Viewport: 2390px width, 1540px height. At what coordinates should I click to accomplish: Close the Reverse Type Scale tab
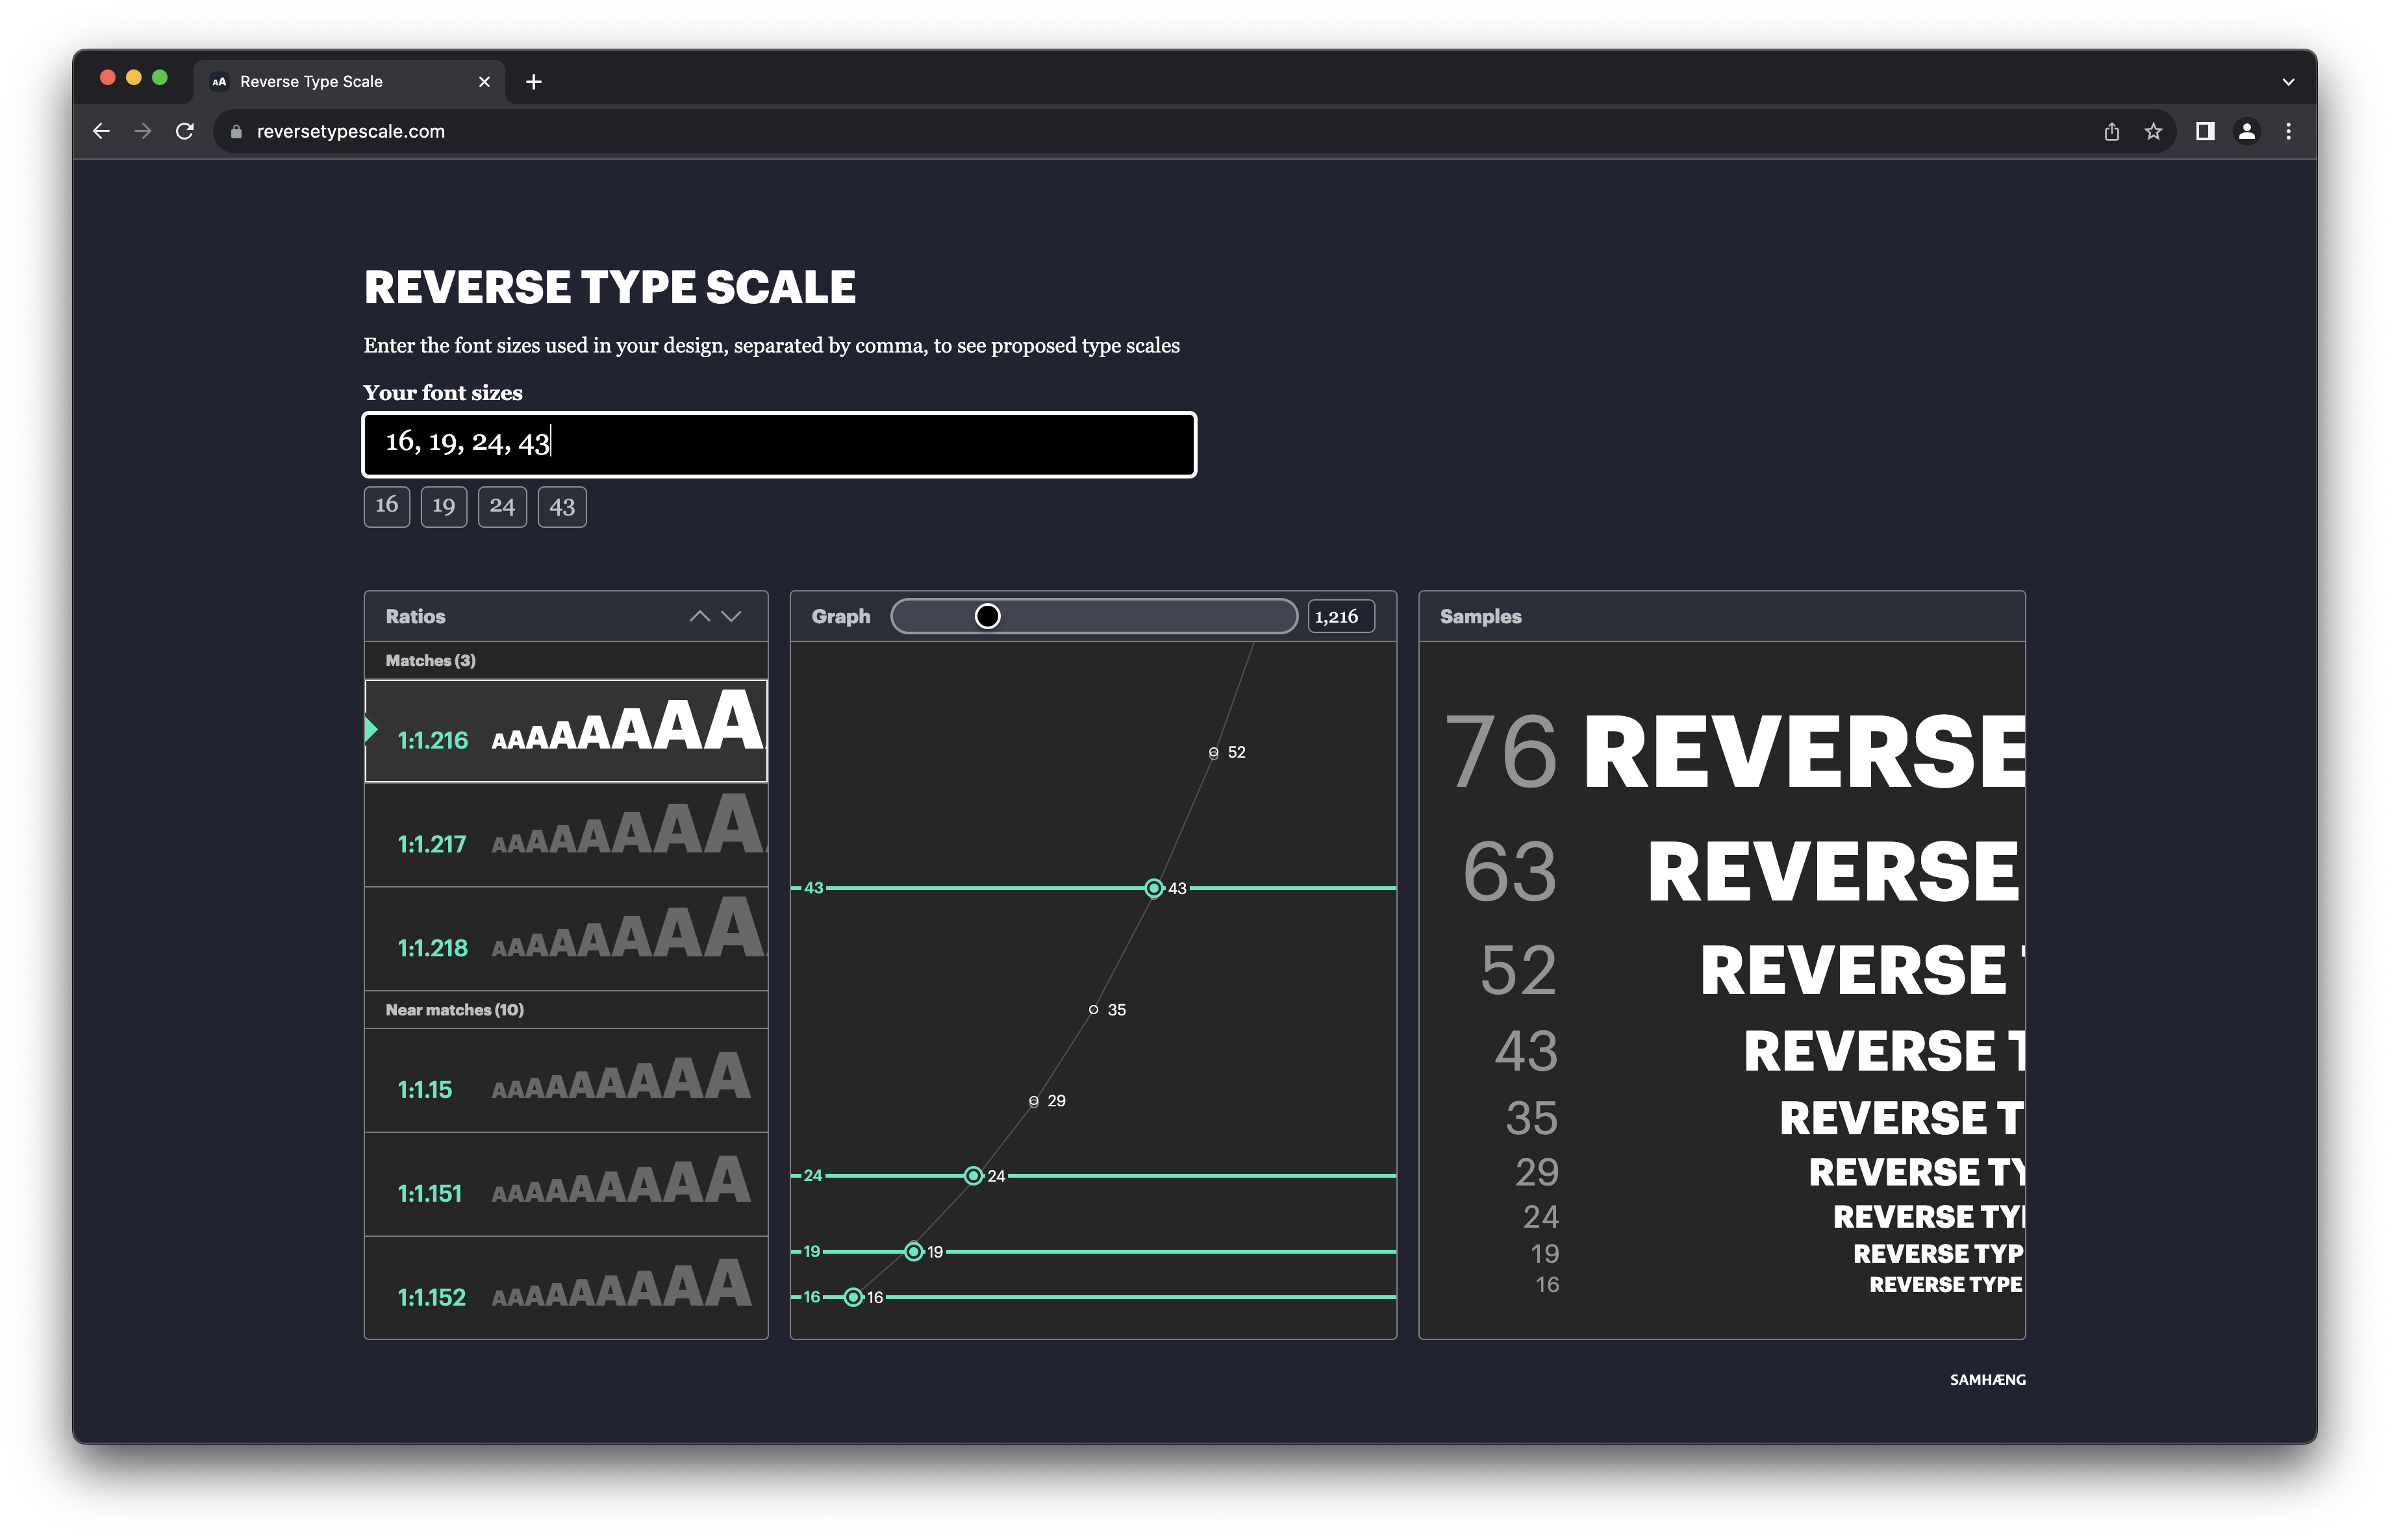[x=484, y=82]
